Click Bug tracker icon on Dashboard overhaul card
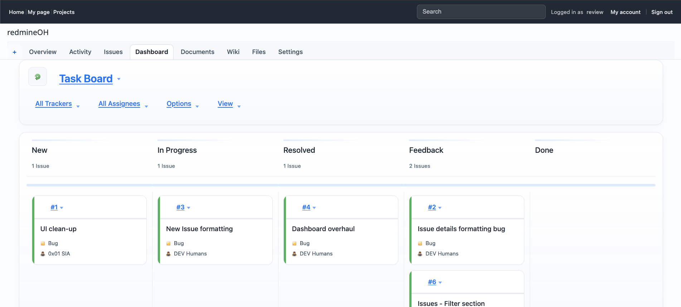The image size is (681, 307). pyautogui.click(x=295, y=243)
